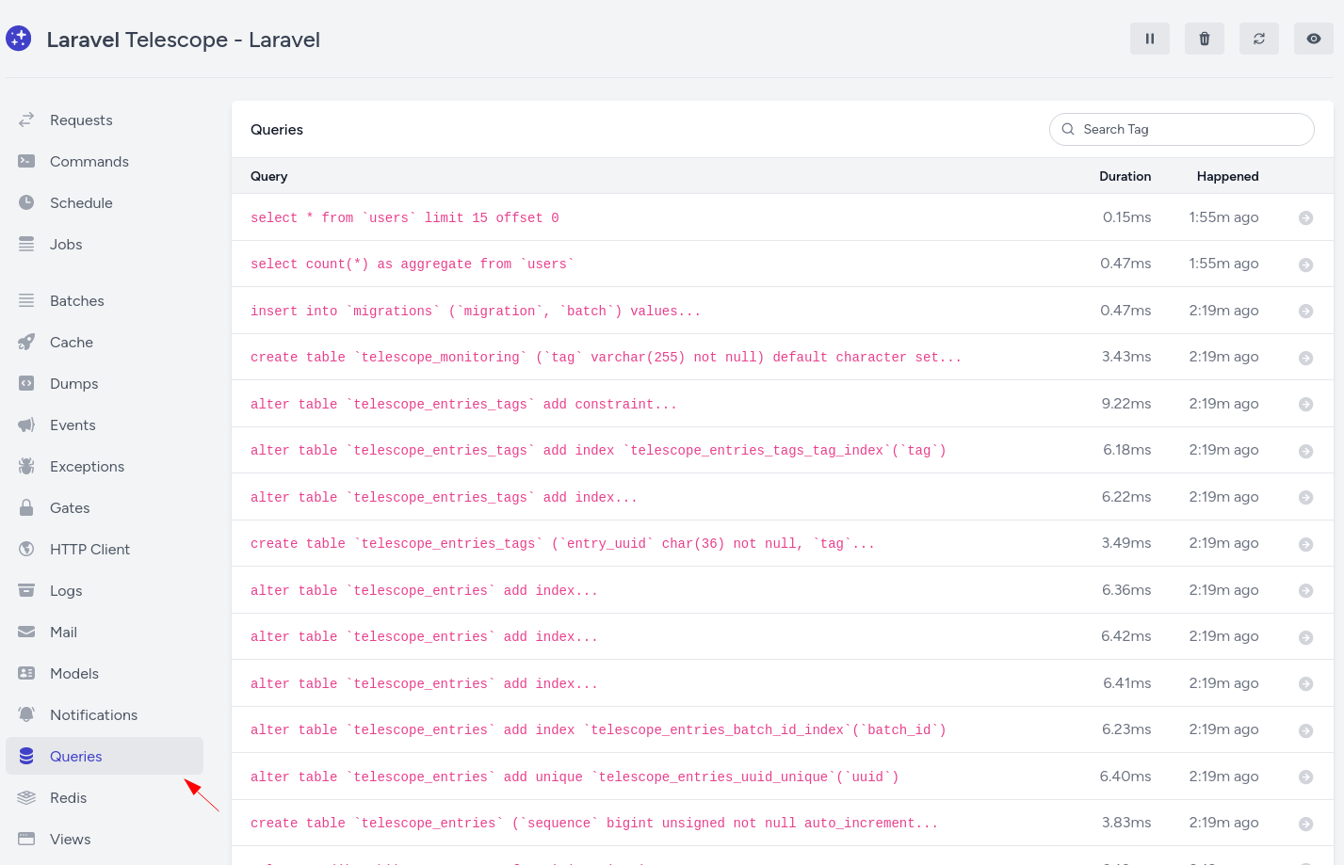The height and width of the screenshot is (865, 1344).
Task: Click the Happened column header
Action: 1227,176
